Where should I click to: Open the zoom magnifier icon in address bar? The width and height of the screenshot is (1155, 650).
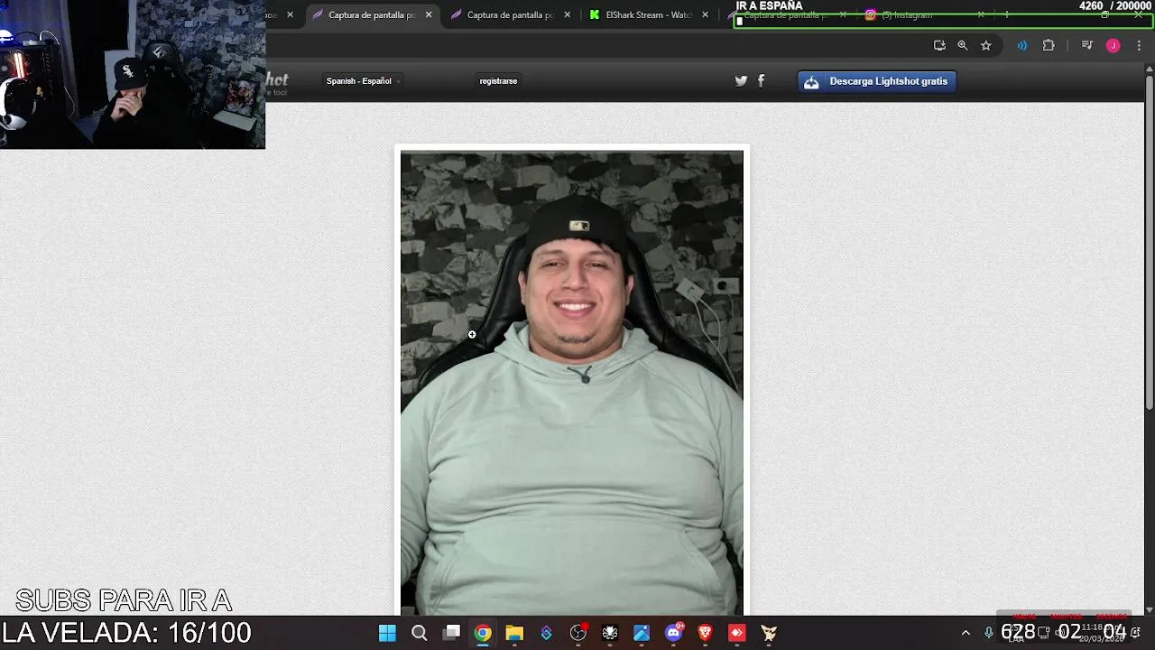[x=963, y=45]
